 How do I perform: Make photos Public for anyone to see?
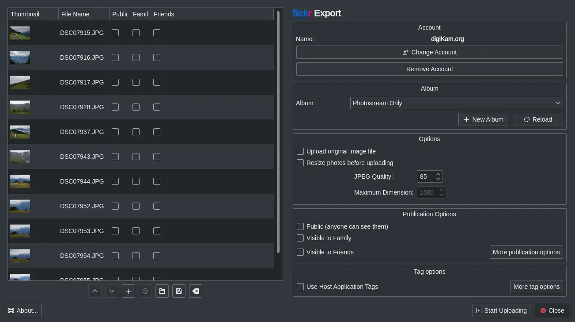(300, 226)
